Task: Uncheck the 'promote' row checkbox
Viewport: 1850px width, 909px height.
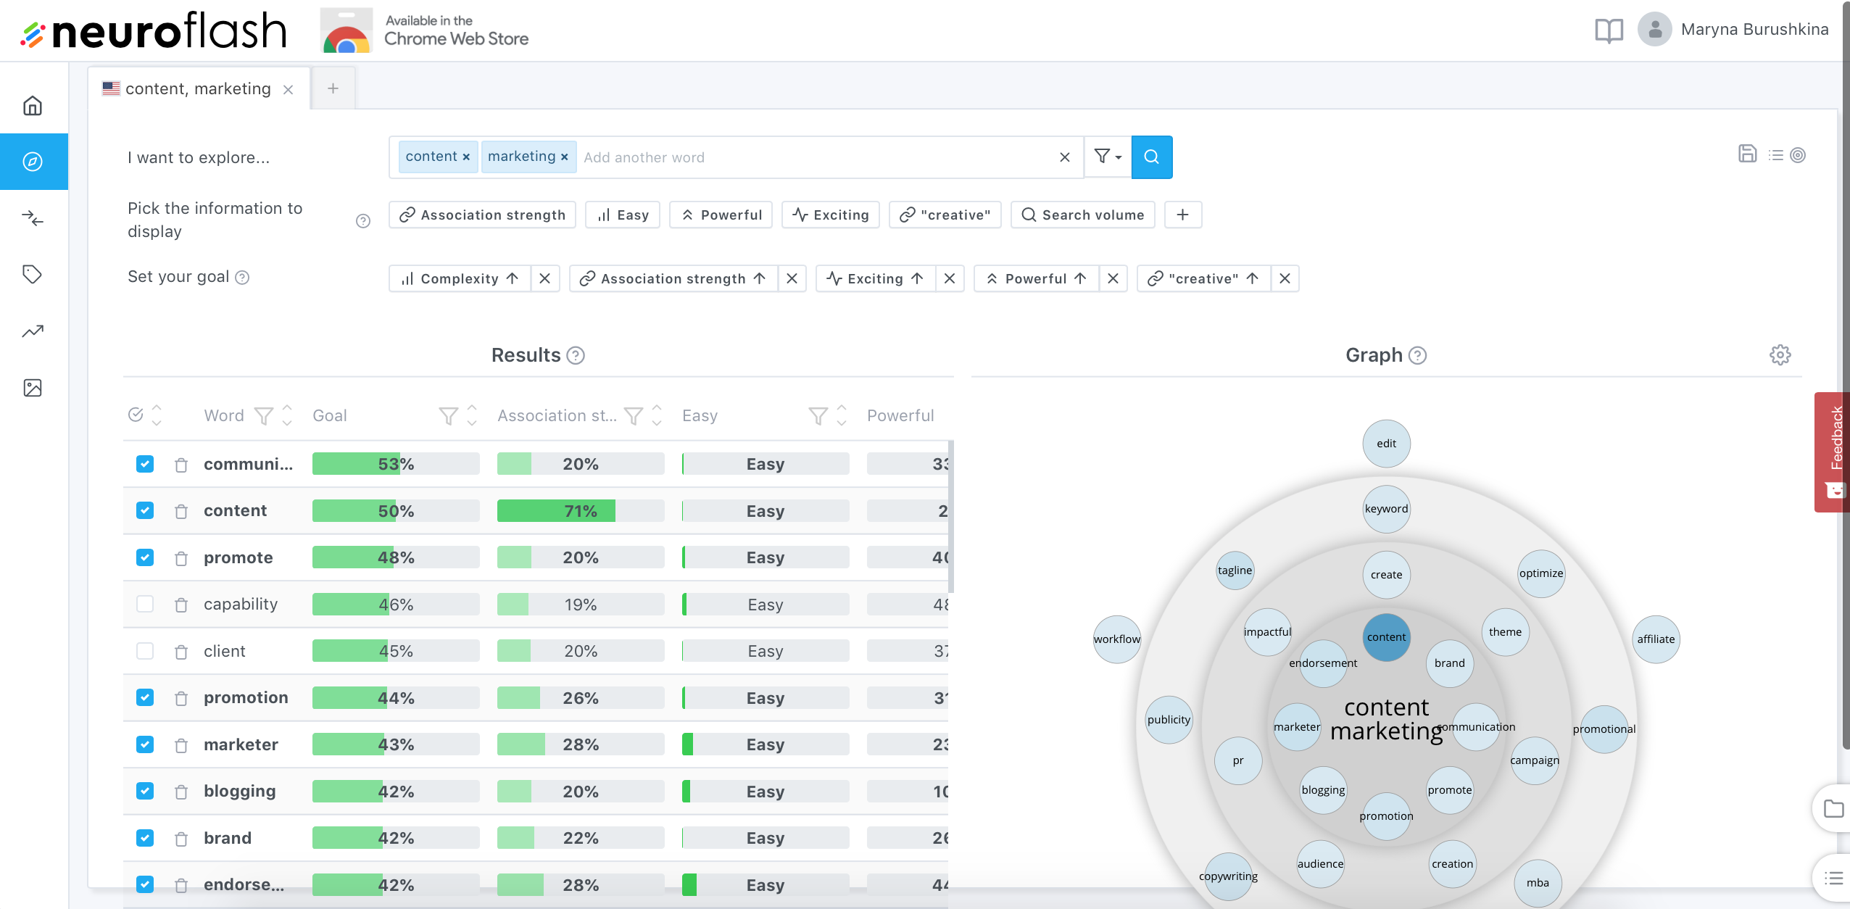Action: (x=145, y=557)
